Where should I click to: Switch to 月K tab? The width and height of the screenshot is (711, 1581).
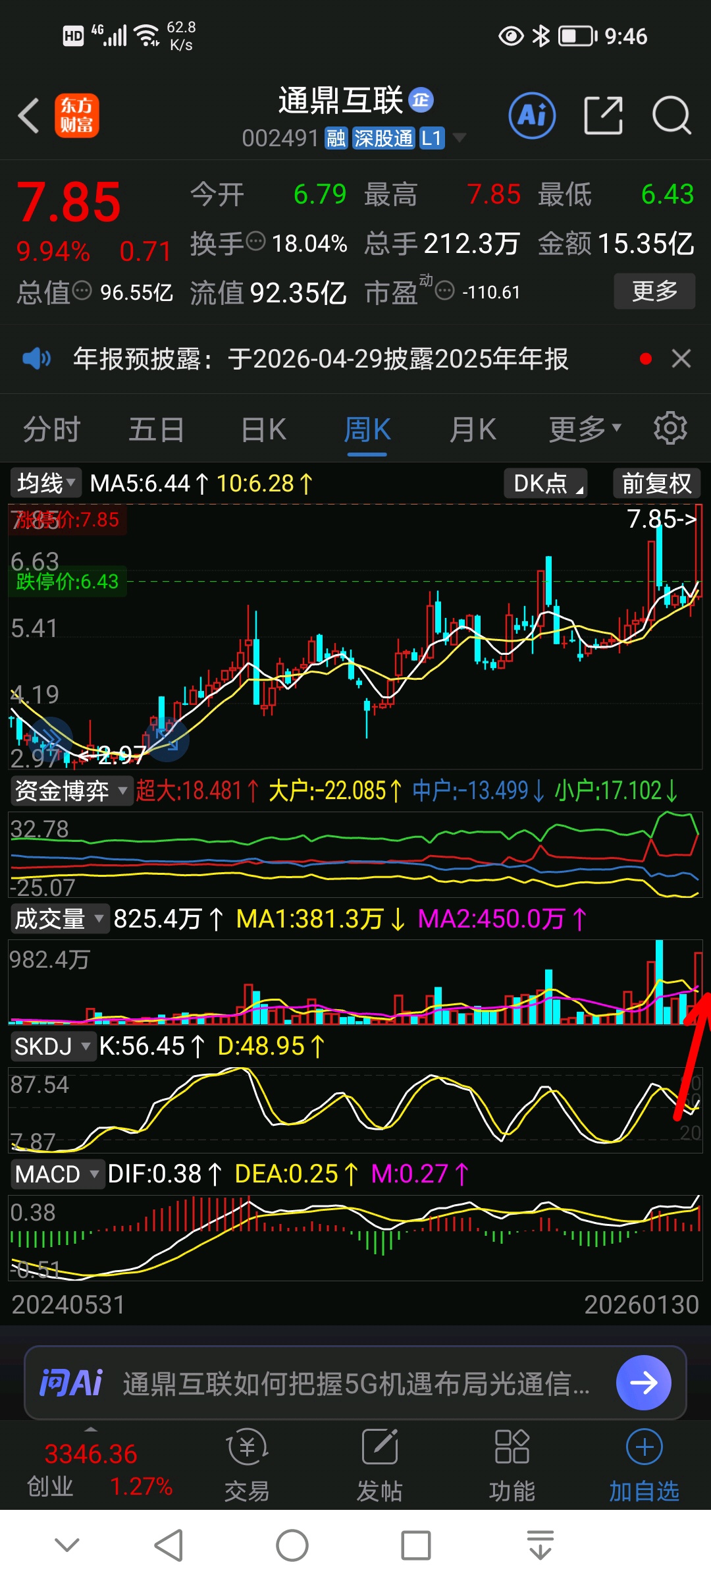(x=473, y=430)
